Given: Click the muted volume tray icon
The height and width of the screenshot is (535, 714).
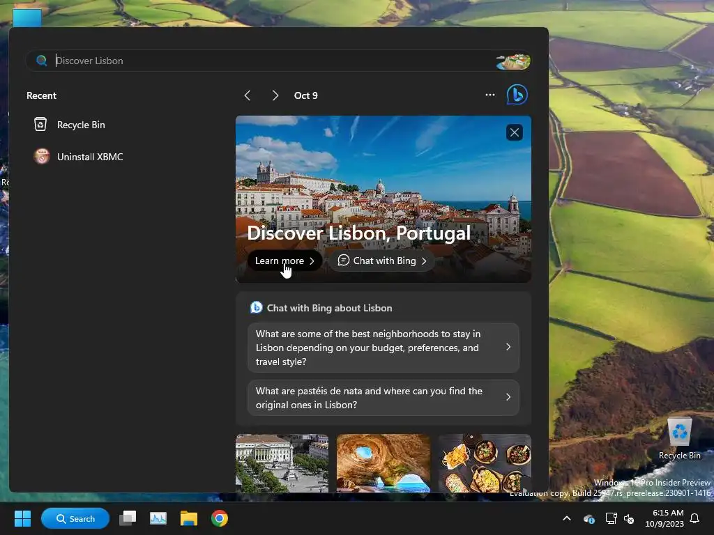Looking at the screenshot, I should 629,518.
